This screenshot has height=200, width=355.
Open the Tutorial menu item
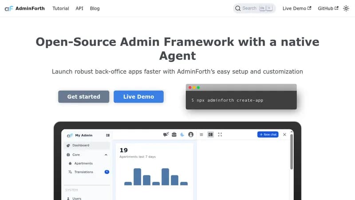(x=61, y=8)
